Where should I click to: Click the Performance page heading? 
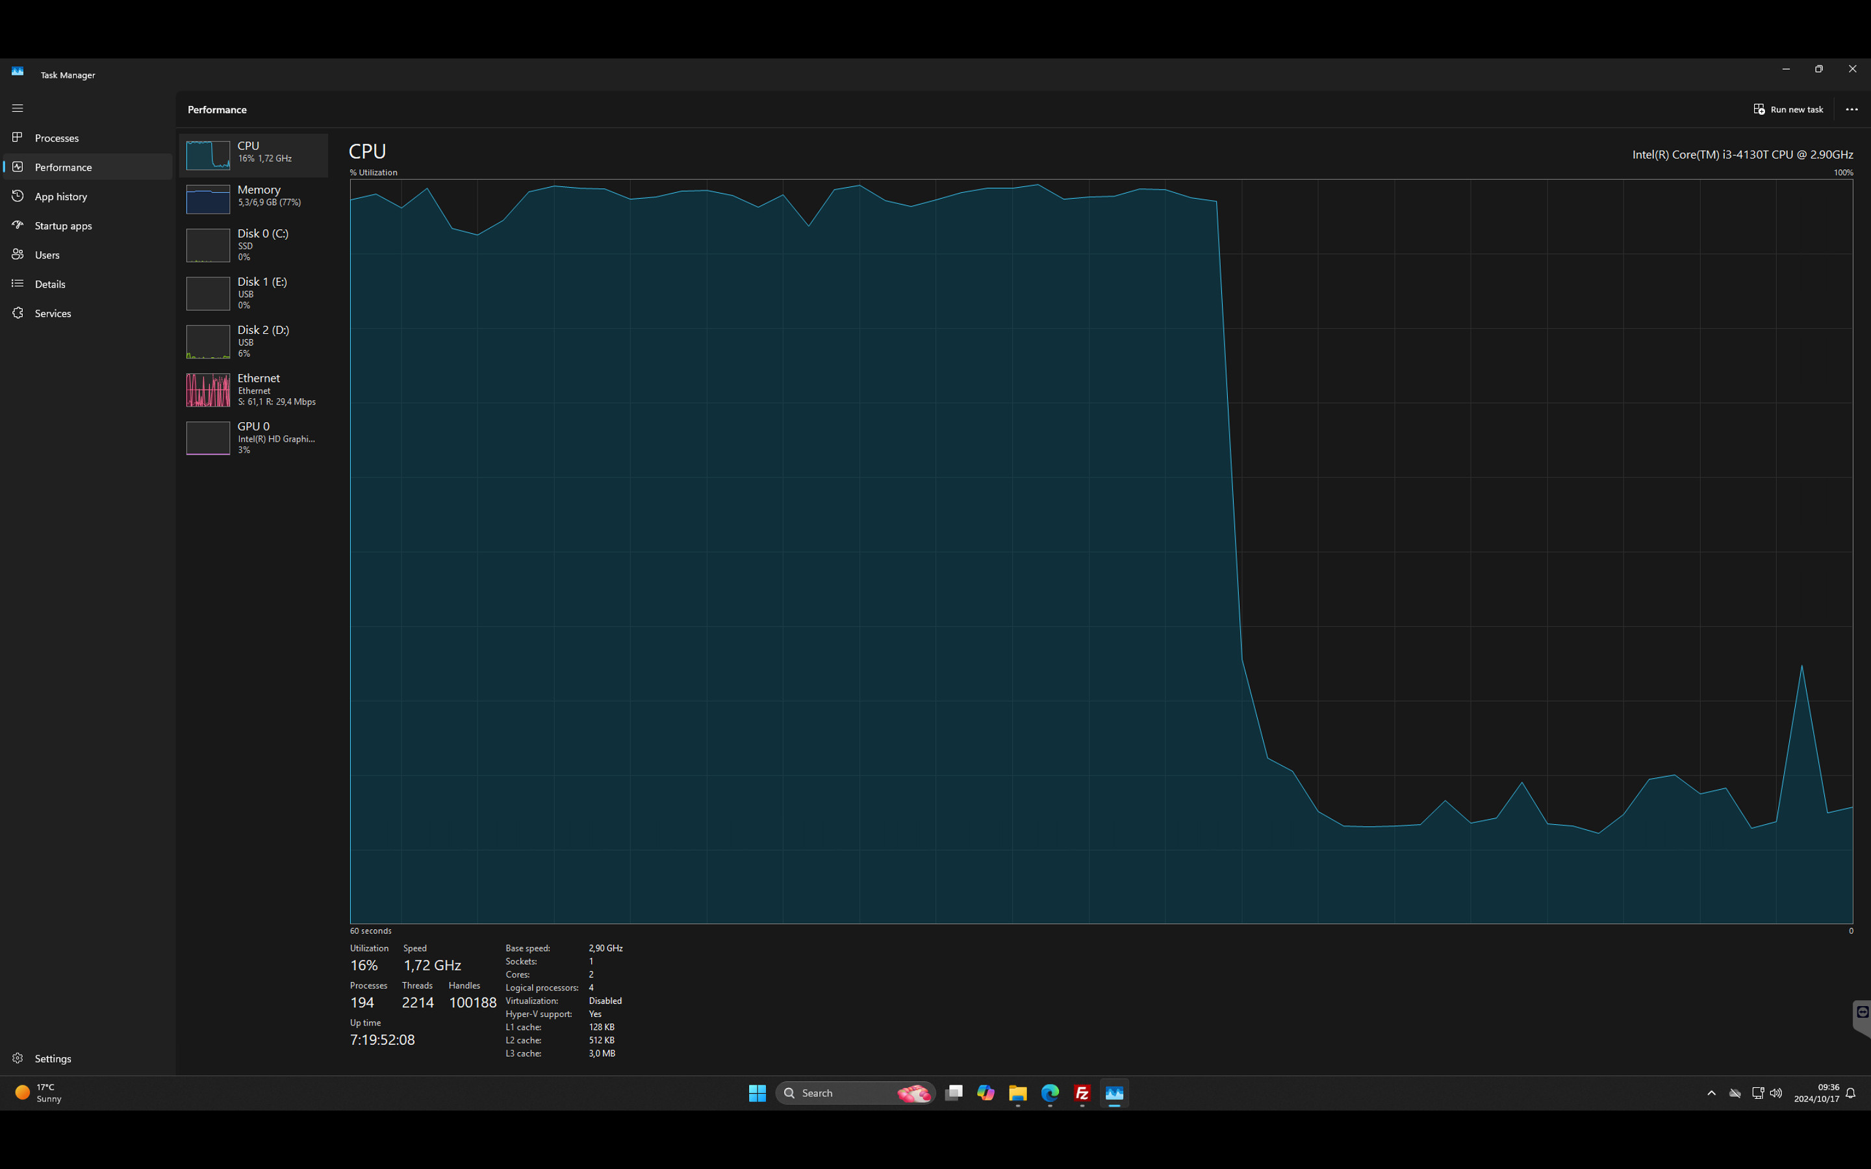click(x=217, y=110)
